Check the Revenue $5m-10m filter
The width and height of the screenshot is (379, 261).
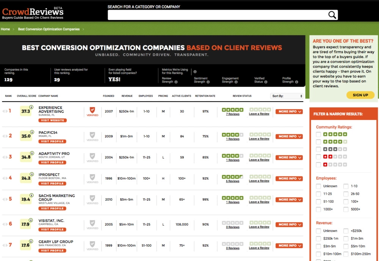pos(346,246)
